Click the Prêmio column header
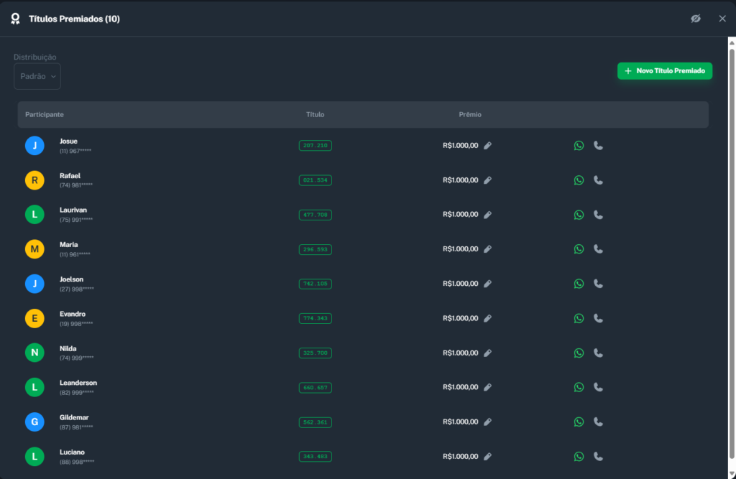This screenshot has height=479, width=736. point(470,115)
